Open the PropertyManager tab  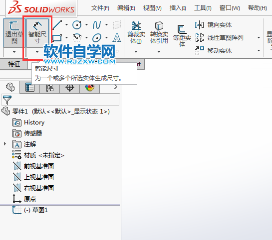[x=30, y=87]
